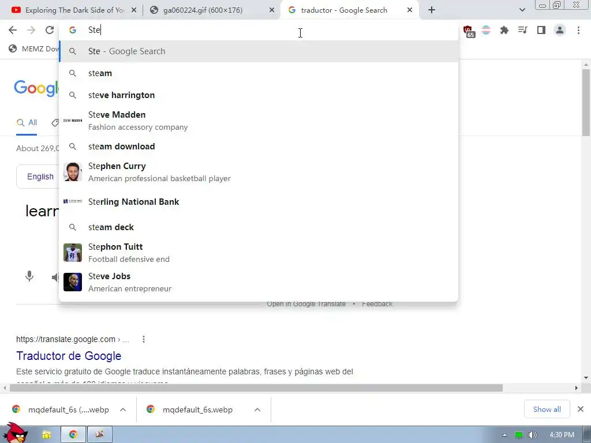Open options for the translate.google.com result
This screenshot has width=591, height=443.
click(144, 339)
